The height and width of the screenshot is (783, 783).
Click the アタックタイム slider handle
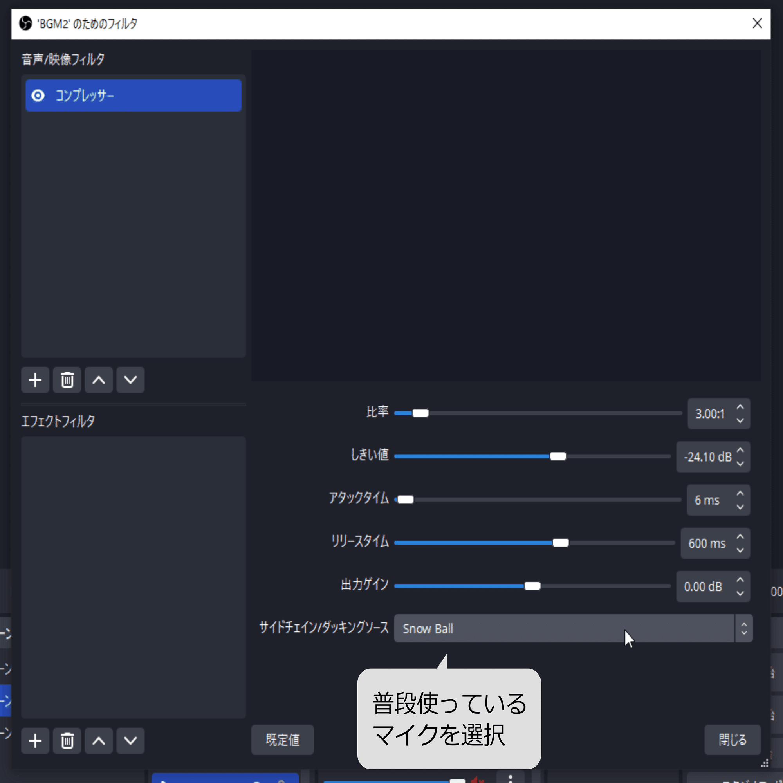tap(405, 500)
